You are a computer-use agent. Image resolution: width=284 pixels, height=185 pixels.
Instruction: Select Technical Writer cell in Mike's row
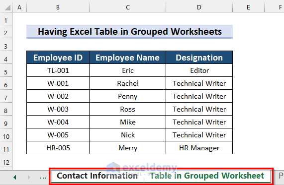click(199, 122)
